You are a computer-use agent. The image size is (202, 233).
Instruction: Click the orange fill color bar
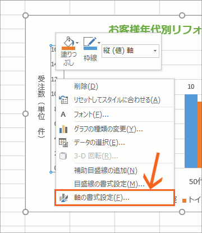[68, 48]
